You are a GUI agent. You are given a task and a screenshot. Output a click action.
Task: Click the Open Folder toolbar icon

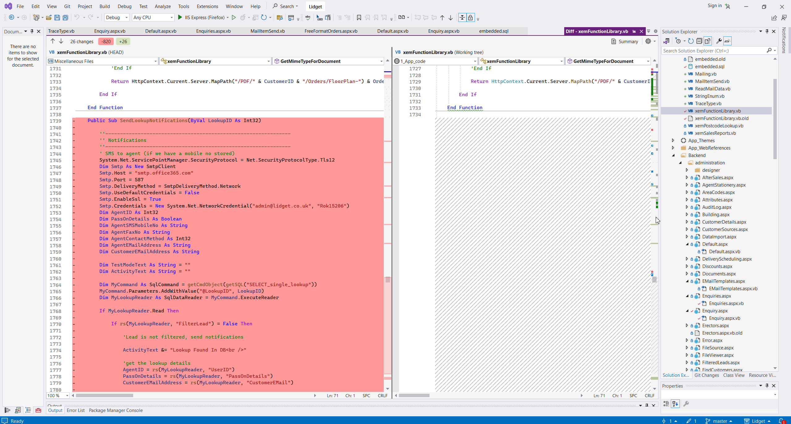click(x=49, y=18)
